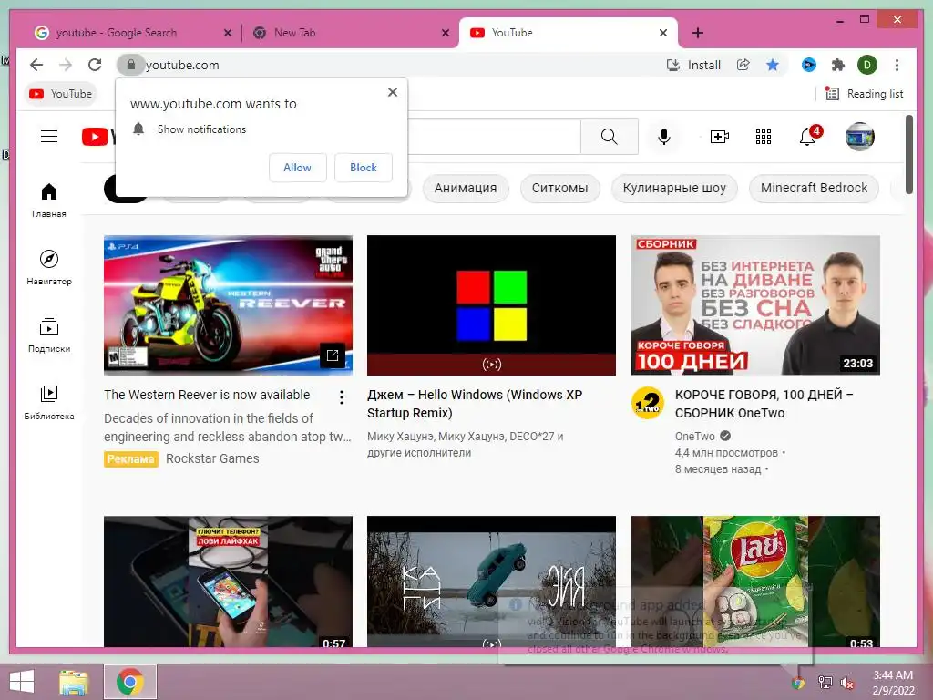Select the Кулинарные шоу filter chip
Screen dimensions: 933x700
point(674,188)
